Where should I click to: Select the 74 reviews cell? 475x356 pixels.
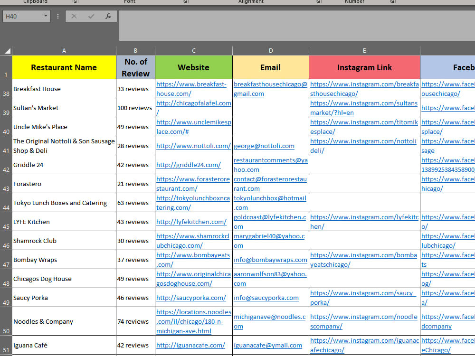tap(135, 321)
